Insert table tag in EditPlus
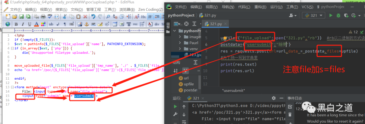Viewport: 365px width, 124px height. coord(115,24)
